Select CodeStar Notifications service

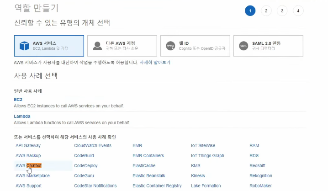tap(95, 186)
